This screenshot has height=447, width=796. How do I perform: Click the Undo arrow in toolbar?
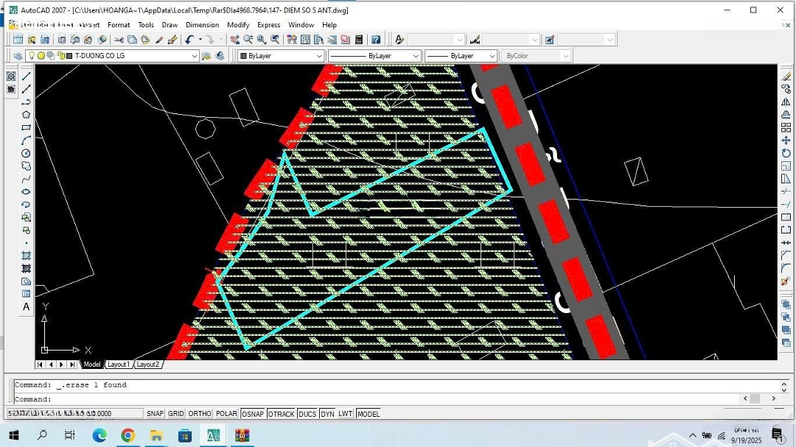(189, 40)
